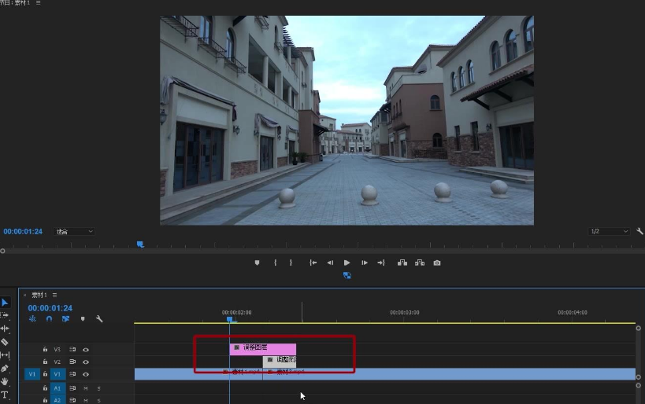Click the Export Frame camera icon
Viewport: 645px width, 404px height.
click(x=437, y=263)
